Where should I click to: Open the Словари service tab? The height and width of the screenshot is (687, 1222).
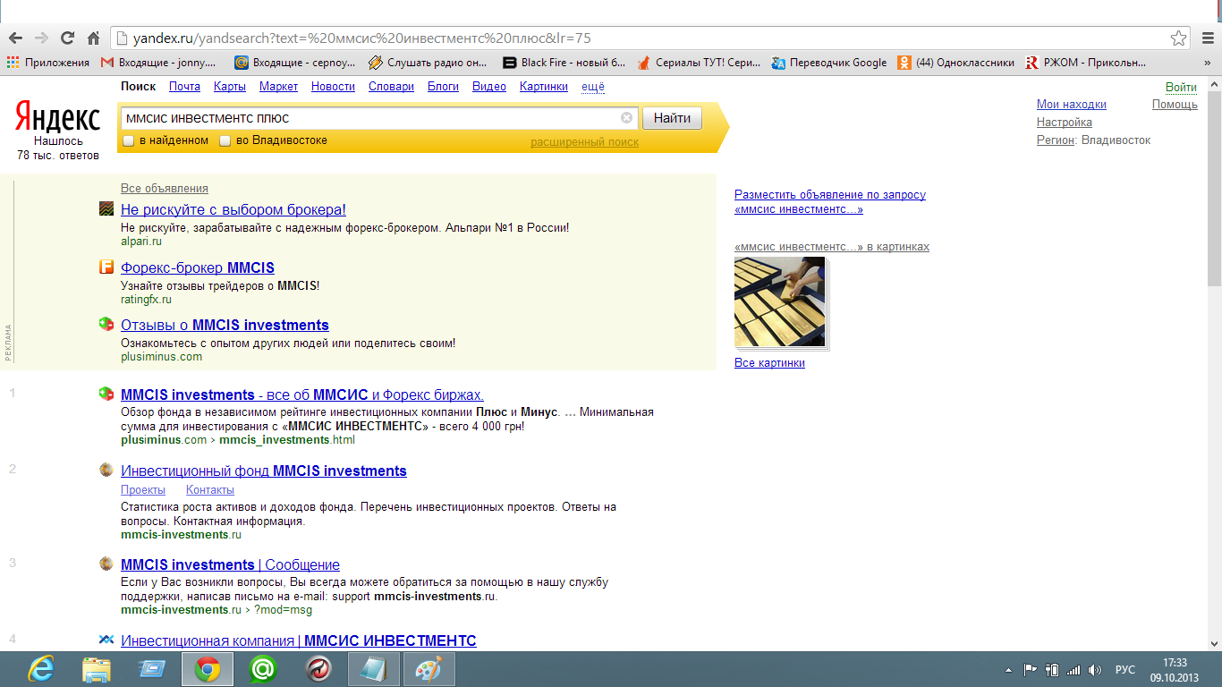coord(391,87)
